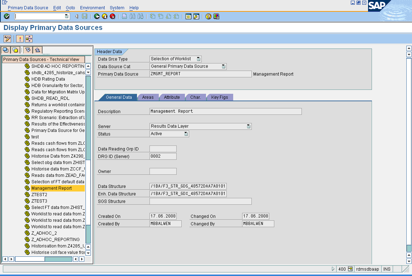
Task: Open the Server dropdown for Results Data Layer
Action: point(249,126)
